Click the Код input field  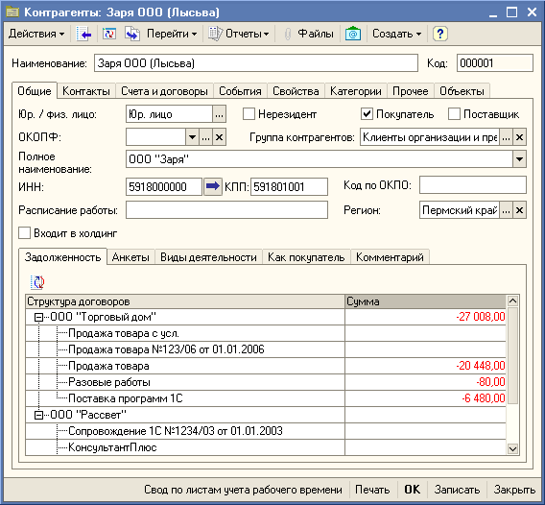click(495, 63)
